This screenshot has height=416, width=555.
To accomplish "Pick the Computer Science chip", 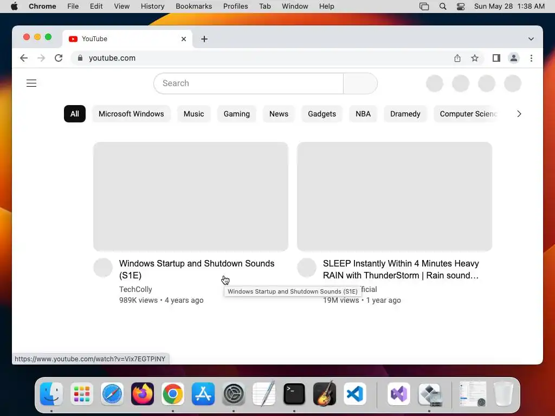I will [466, 114].
